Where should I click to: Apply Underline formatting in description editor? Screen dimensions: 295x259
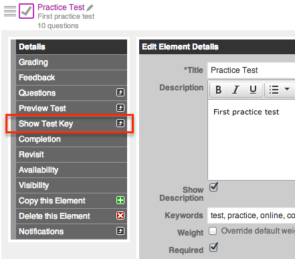(x=253, y=90)
